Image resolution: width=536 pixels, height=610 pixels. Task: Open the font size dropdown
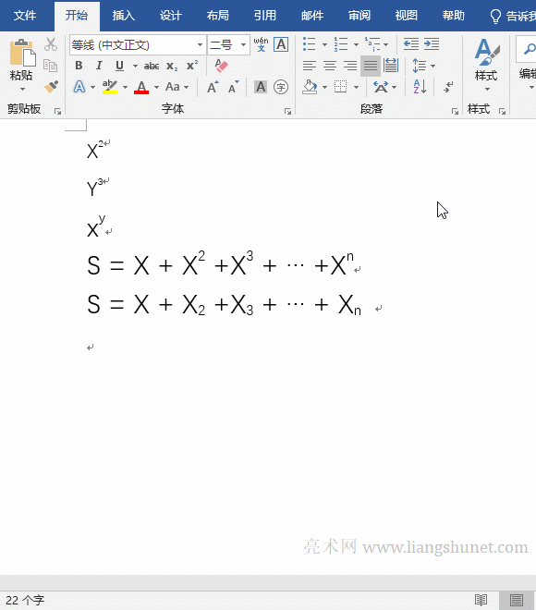click(243, 44)
